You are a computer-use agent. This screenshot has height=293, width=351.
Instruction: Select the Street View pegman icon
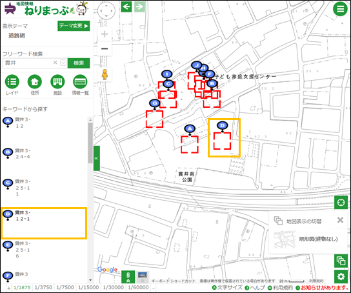tap(105, 74)
